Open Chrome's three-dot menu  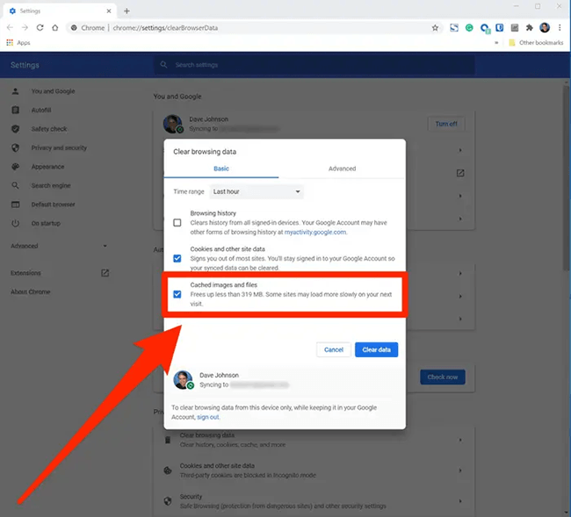[x=560, y=28]
